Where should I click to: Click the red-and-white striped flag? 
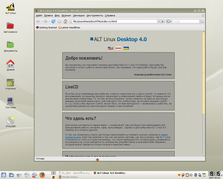point(118,48)
